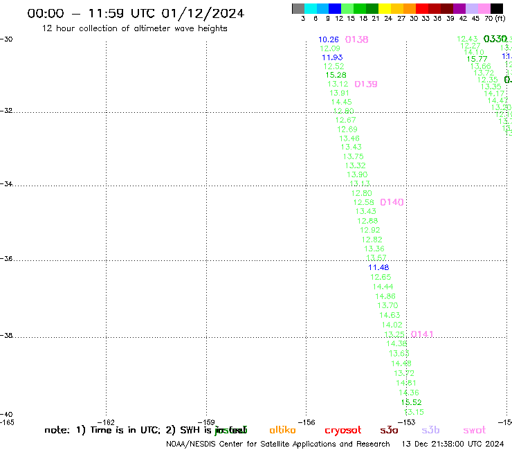The width and height of the screenshot is (512, 450).
Task: Select the wave height value 12.65
Action: click(x=381, y=277)
